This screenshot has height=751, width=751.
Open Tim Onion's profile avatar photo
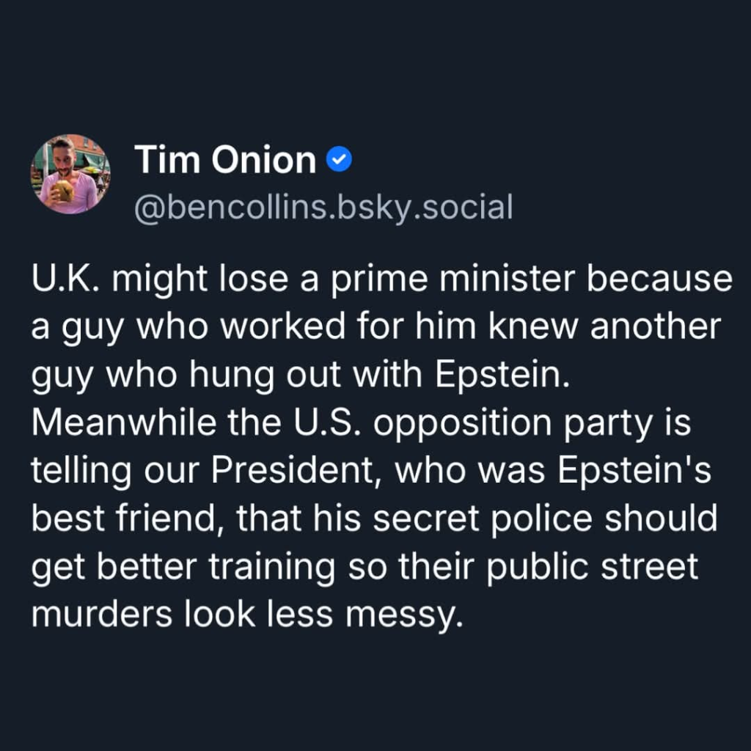(x=70, y=175)
